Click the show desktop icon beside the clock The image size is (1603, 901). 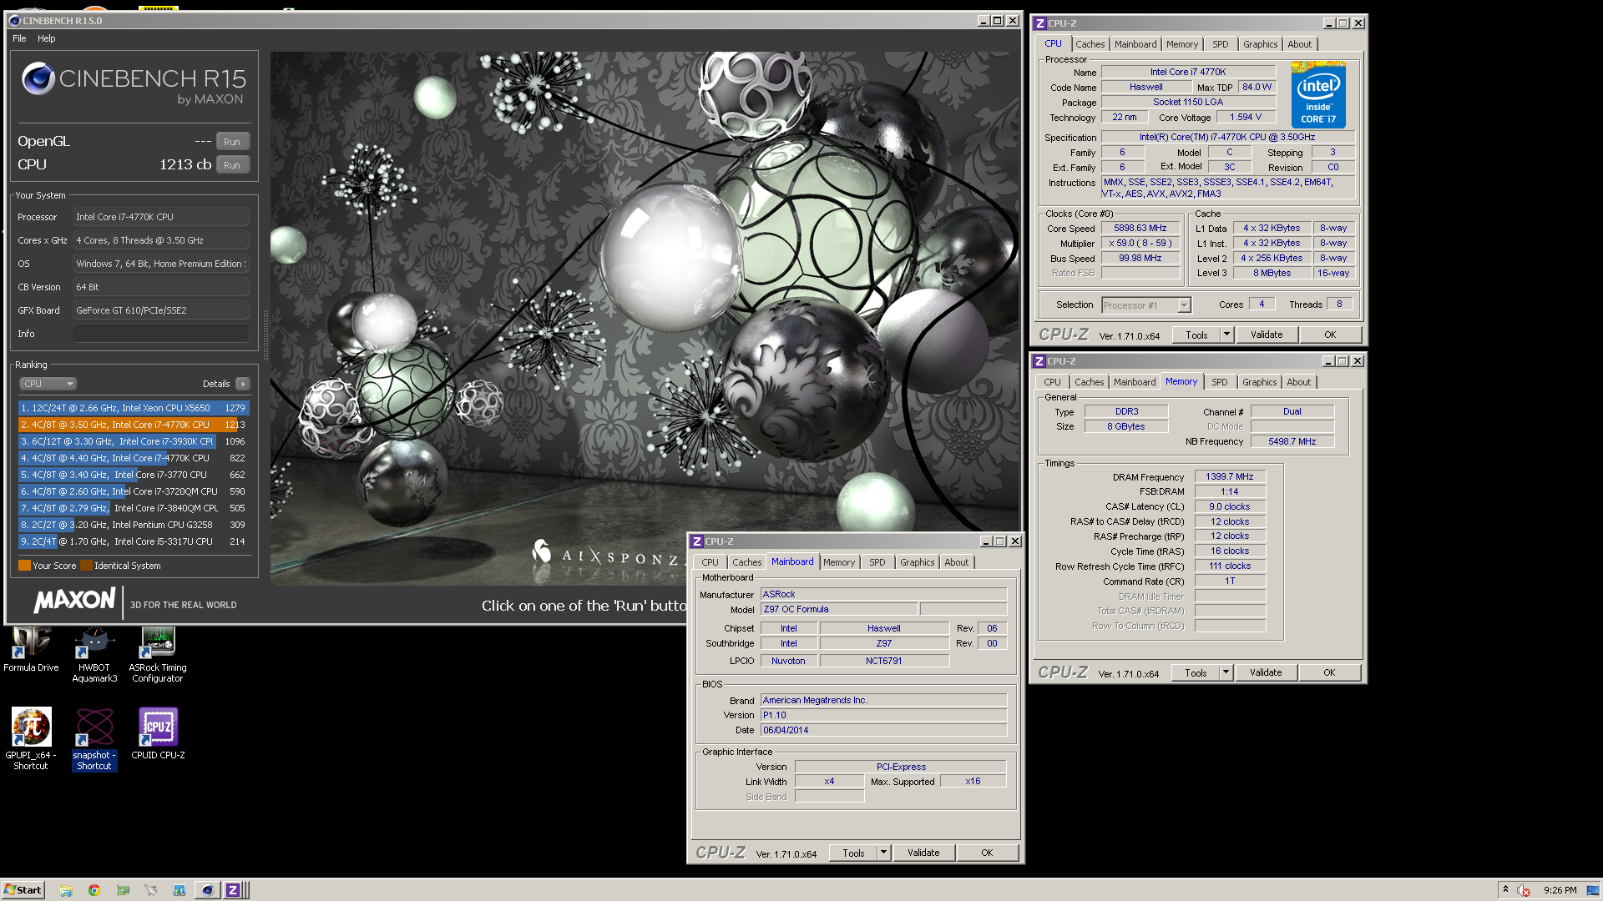pyautogui.click(x=1592, y=890)
